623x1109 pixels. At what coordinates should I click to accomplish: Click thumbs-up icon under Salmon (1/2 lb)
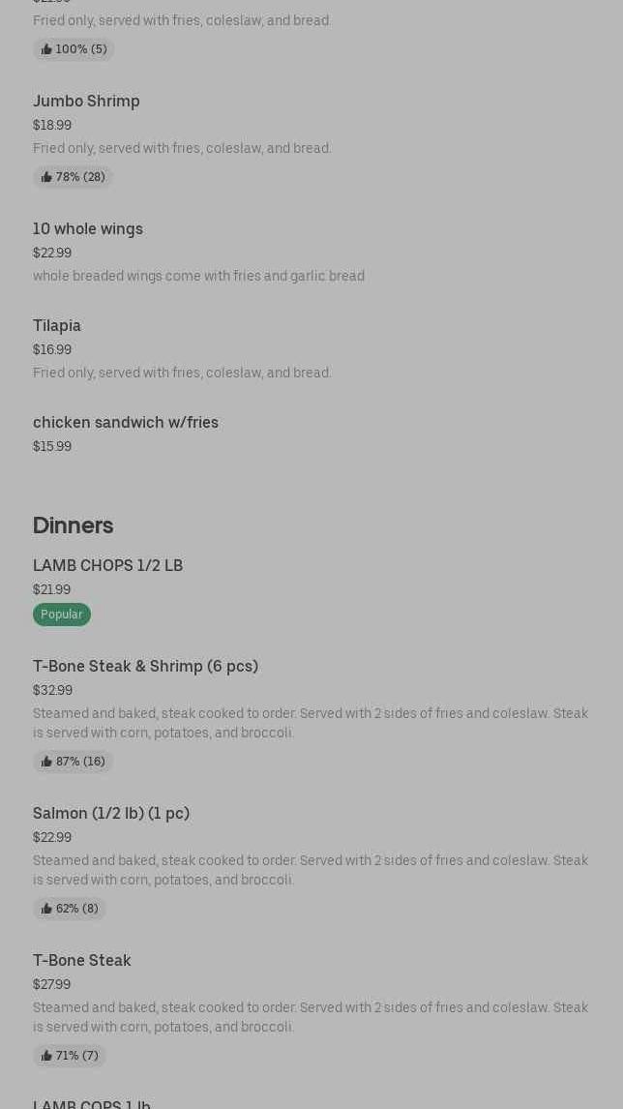pos(46,909)
